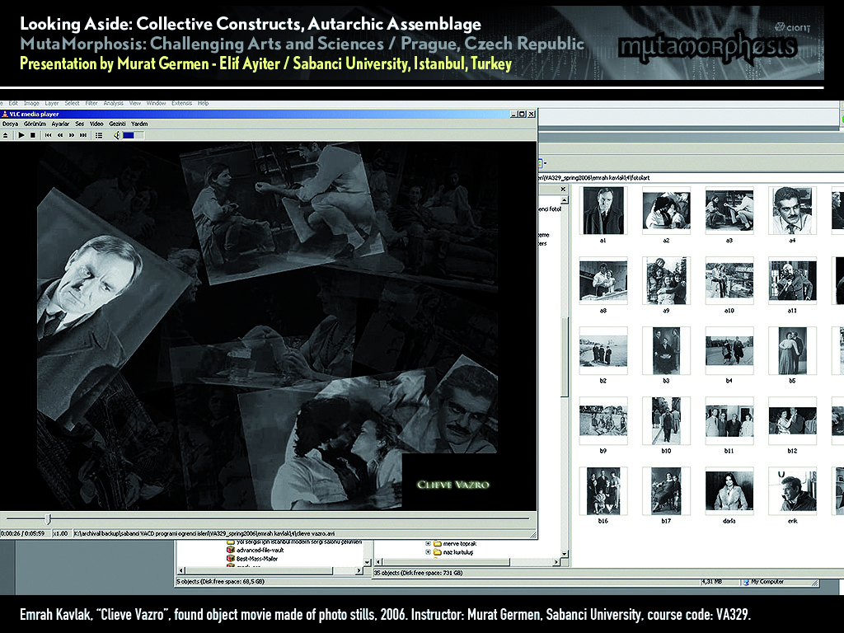Click the fast-forward (faster) icon

click(x=72, y=134)
